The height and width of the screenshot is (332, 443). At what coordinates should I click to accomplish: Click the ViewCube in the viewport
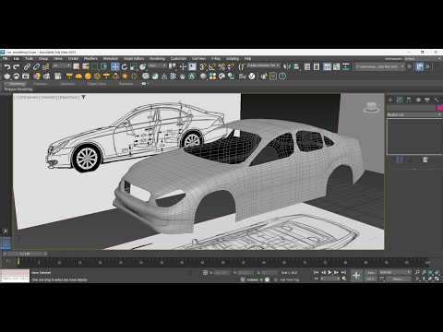point(371,107)
